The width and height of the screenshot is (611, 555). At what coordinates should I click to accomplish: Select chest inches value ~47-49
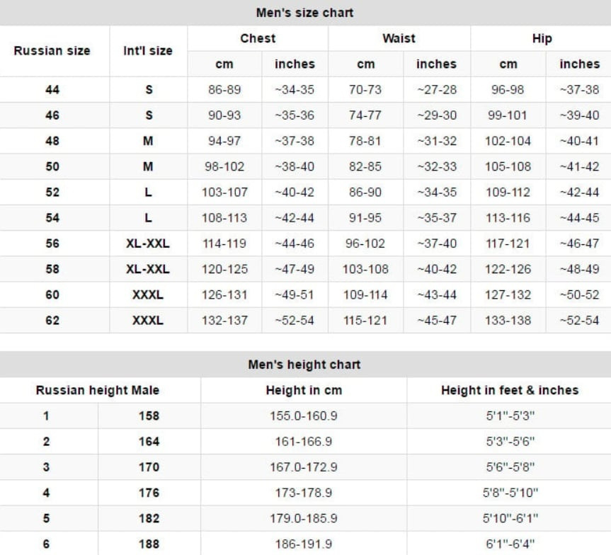295,269
